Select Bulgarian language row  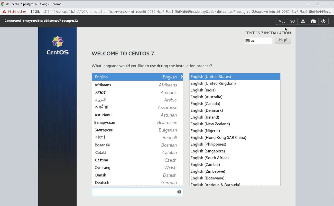tap(137, 130)
